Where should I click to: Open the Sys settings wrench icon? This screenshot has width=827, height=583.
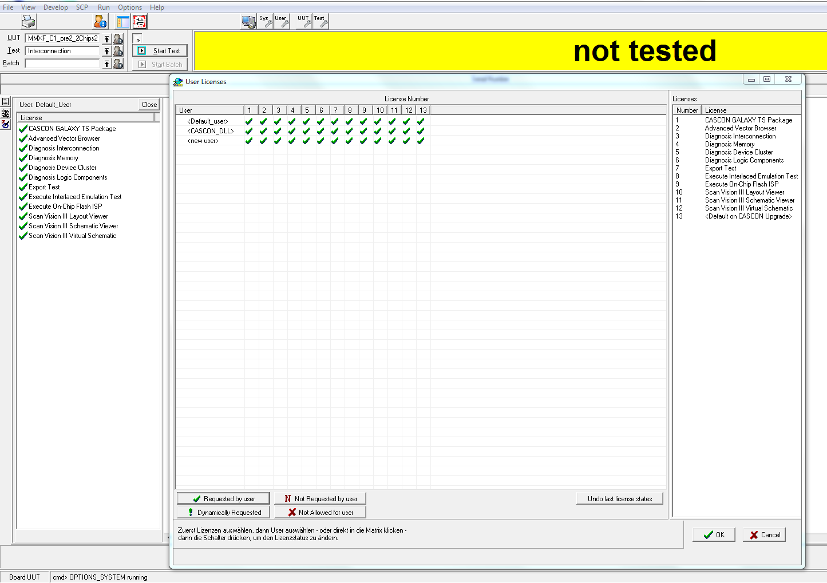click(265, 21)
